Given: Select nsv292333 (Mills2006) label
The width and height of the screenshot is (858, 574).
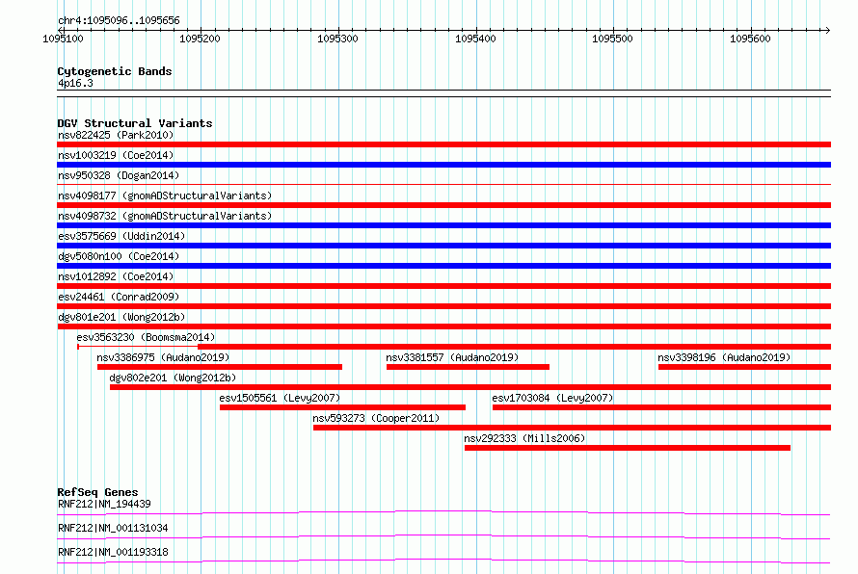Looking at the screenshot, I should click(524, 438).
